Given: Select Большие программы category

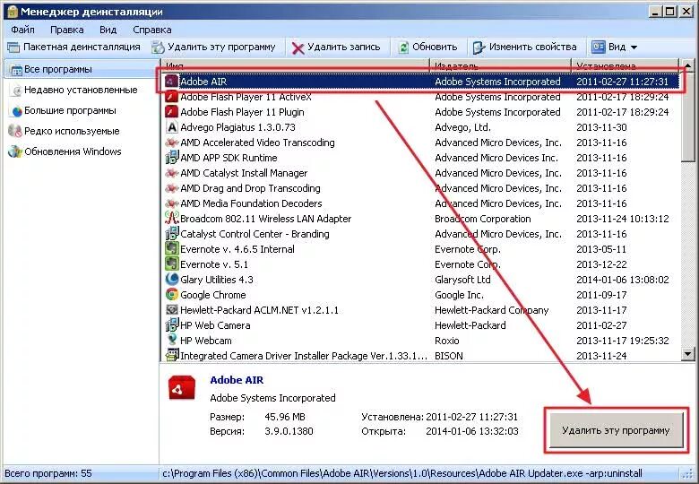Looking at the screenshot, I should point(70,110).
